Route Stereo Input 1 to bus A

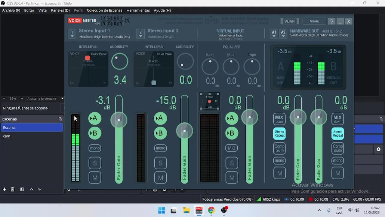(95, 118)
